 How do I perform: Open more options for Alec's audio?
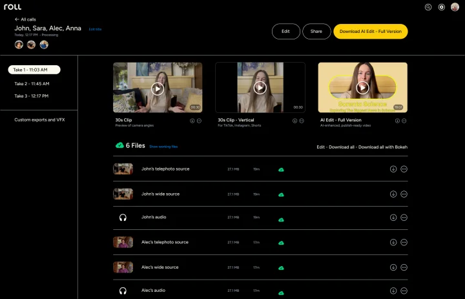pyautogui.click(x=404, y=291)
